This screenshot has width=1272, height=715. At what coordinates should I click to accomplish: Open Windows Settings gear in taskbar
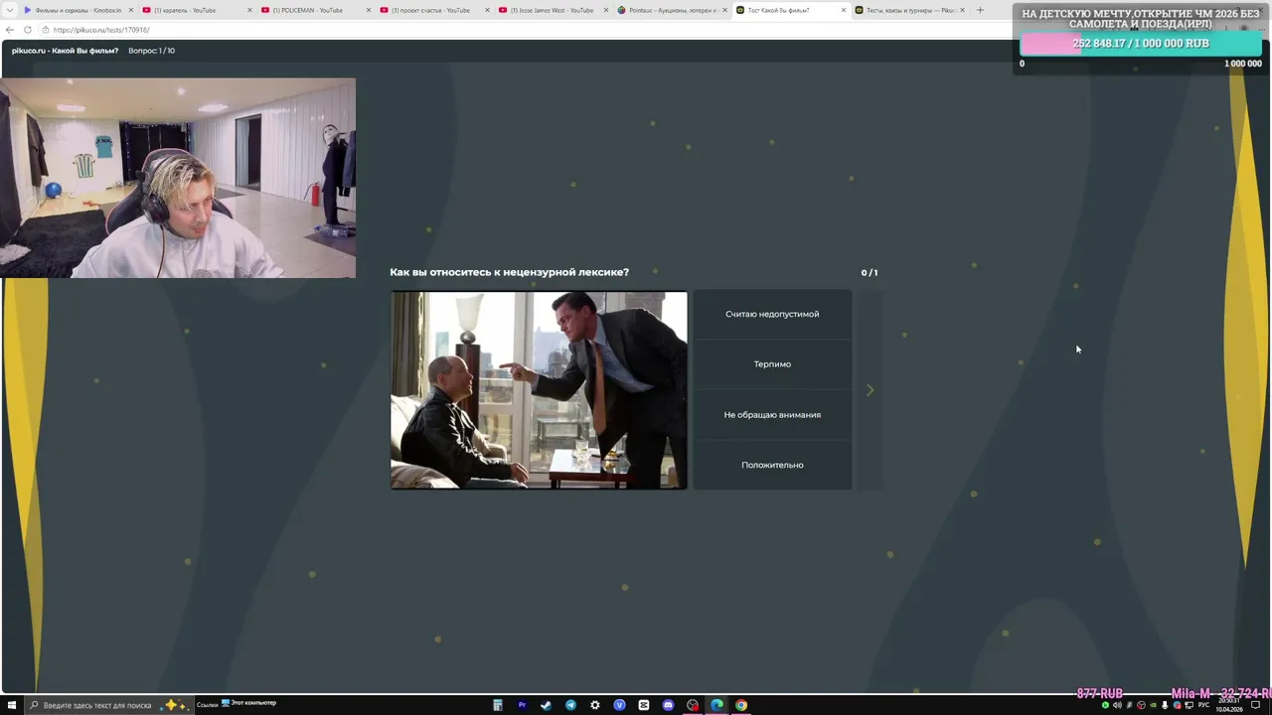point(595,705)
